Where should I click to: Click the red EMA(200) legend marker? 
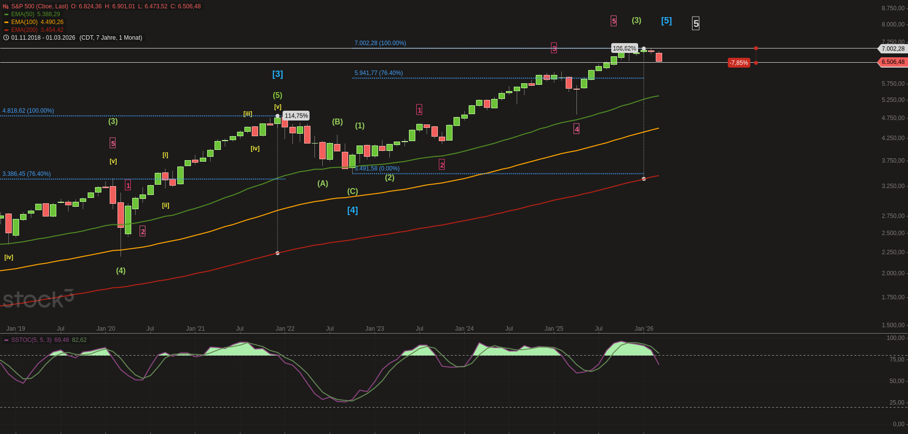point(6,30)
